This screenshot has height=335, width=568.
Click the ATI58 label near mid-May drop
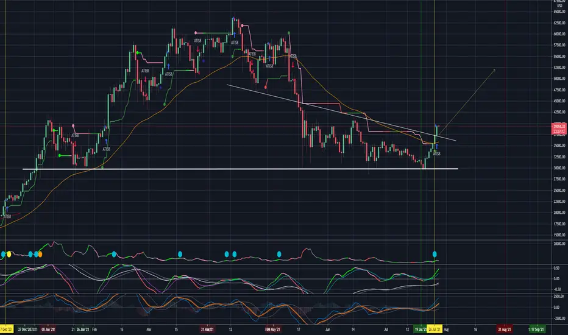[293, 56]
